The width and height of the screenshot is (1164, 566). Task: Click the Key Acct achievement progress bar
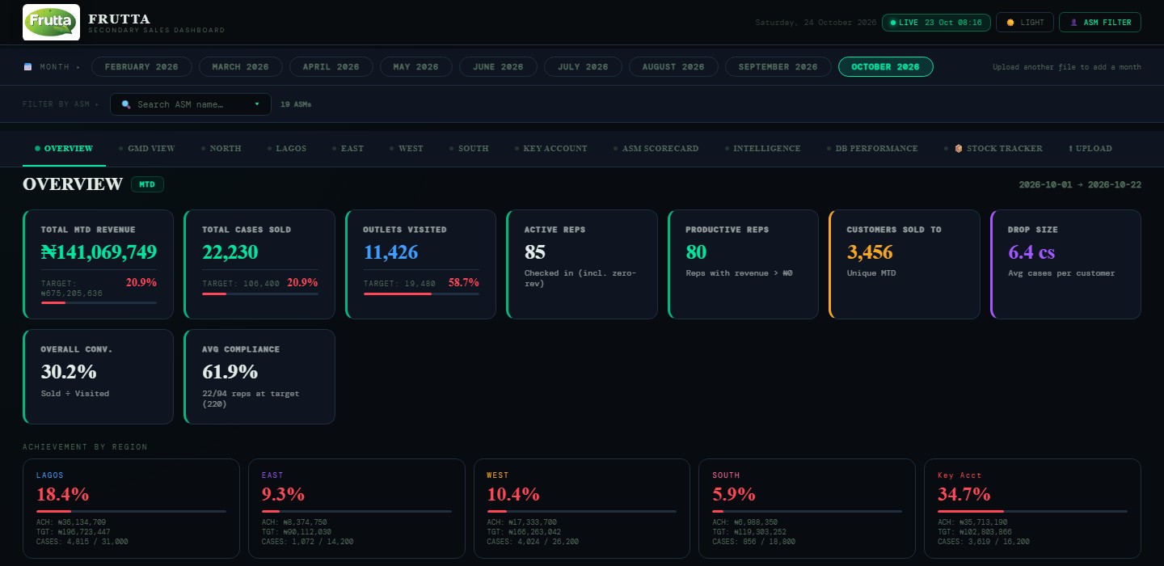tap(1032, 511)
